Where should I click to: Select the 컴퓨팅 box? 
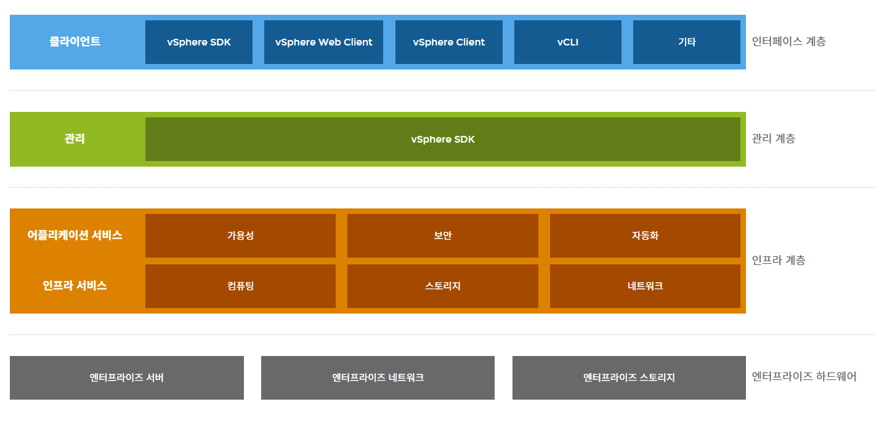240,286
